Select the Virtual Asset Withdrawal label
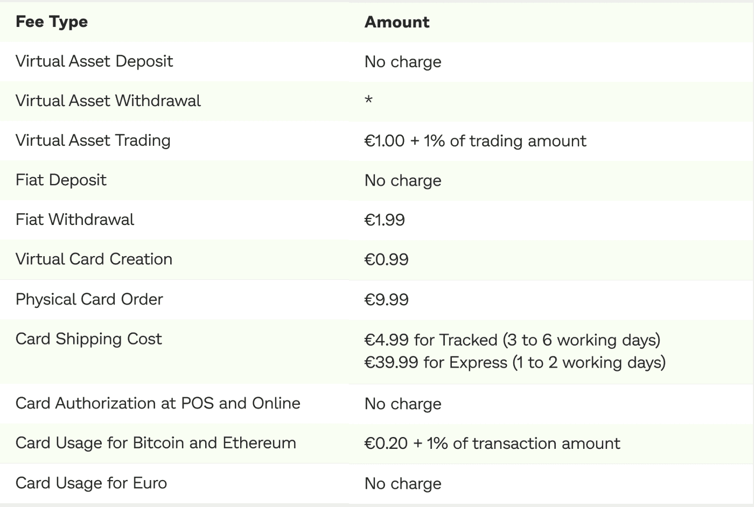The height and width of the screenshot is (507, 754). 108,101
